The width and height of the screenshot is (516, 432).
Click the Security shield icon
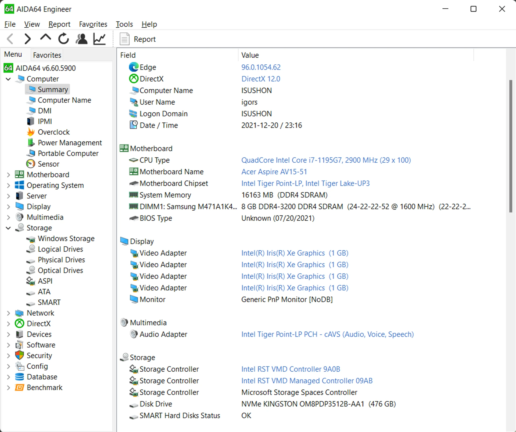(x=20, y=356)
